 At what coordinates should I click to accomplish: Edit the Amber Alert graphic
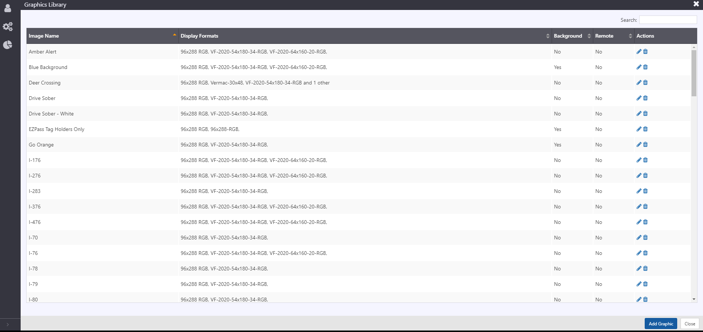(x=639, y=52)
